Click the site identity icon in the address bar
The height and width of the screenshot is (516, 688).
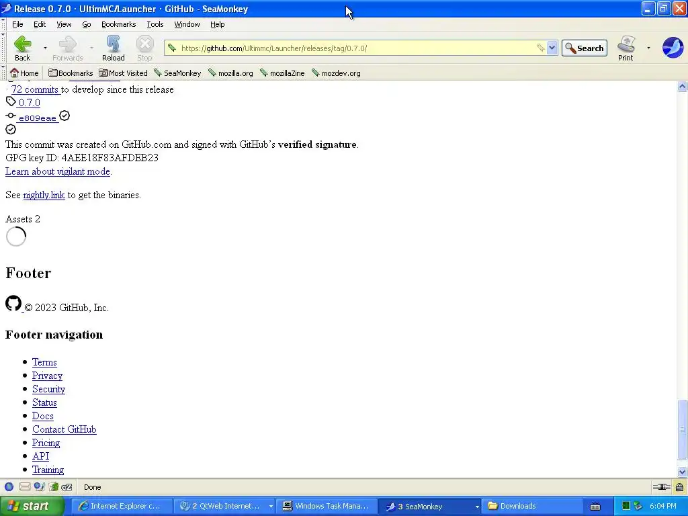click(172, 48)
